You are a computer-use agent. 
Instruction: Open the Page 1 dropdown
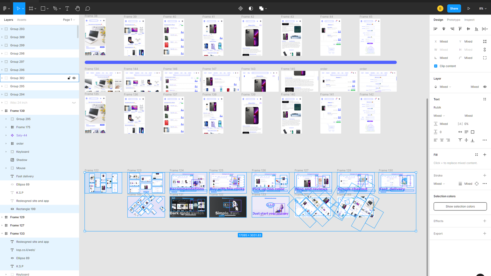pyautogui.click(x=69, y=20)
